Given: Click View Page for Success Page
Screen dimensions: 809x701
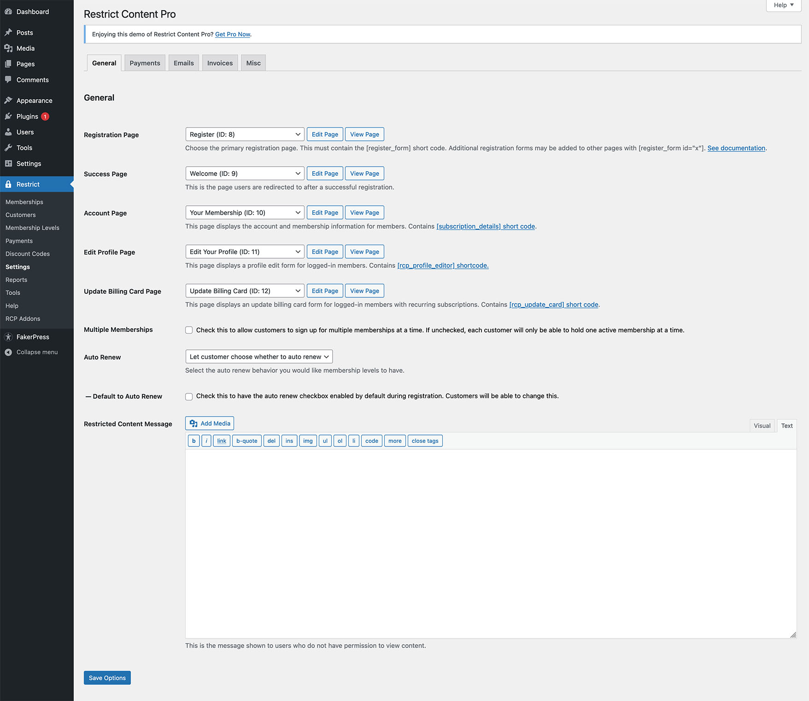Looking at the screenshot, I should 364,174.
